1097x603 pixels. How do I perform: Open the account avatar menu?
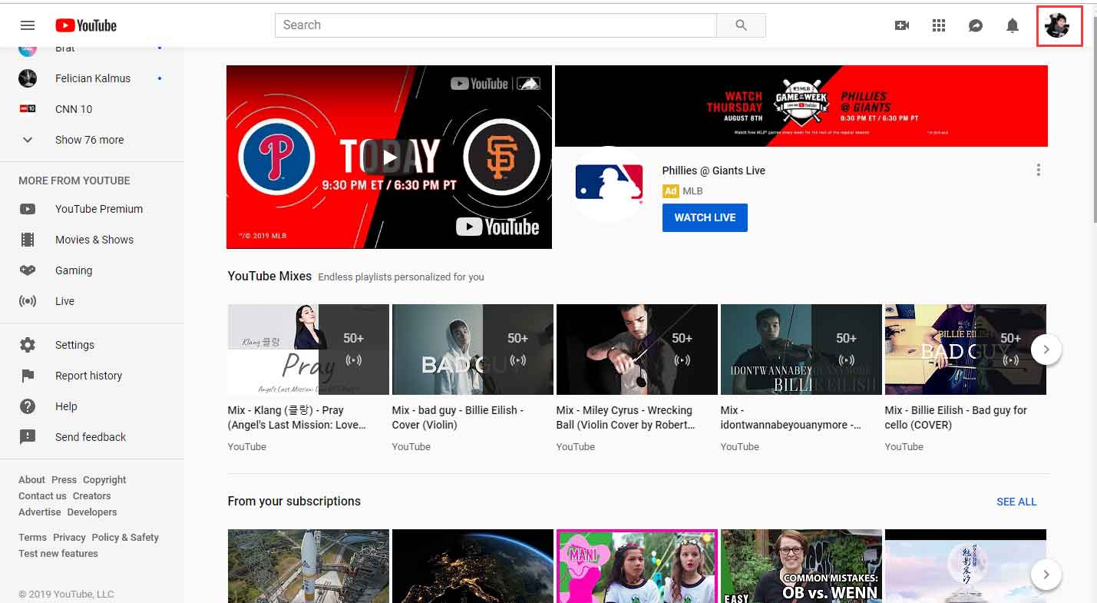tap(1058, 25)
